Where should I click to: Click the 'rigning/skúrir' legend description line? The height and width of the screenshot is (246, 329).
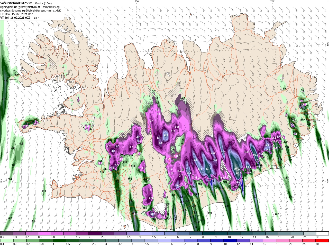[x=30, y=7]
